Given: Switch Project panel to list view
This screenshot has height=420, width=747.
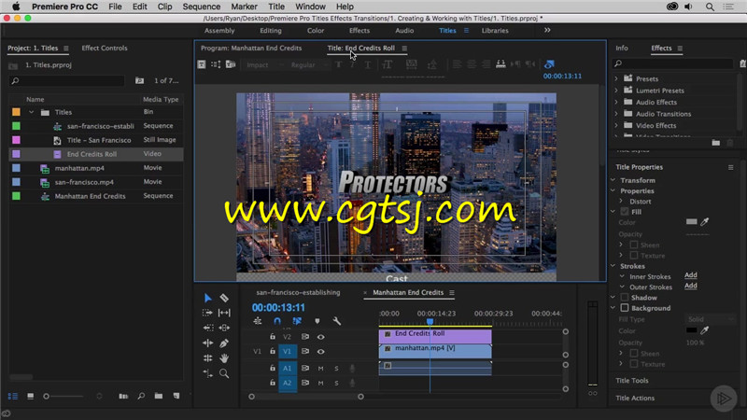Looking at the screenshot, I should (x=13, y=396).
